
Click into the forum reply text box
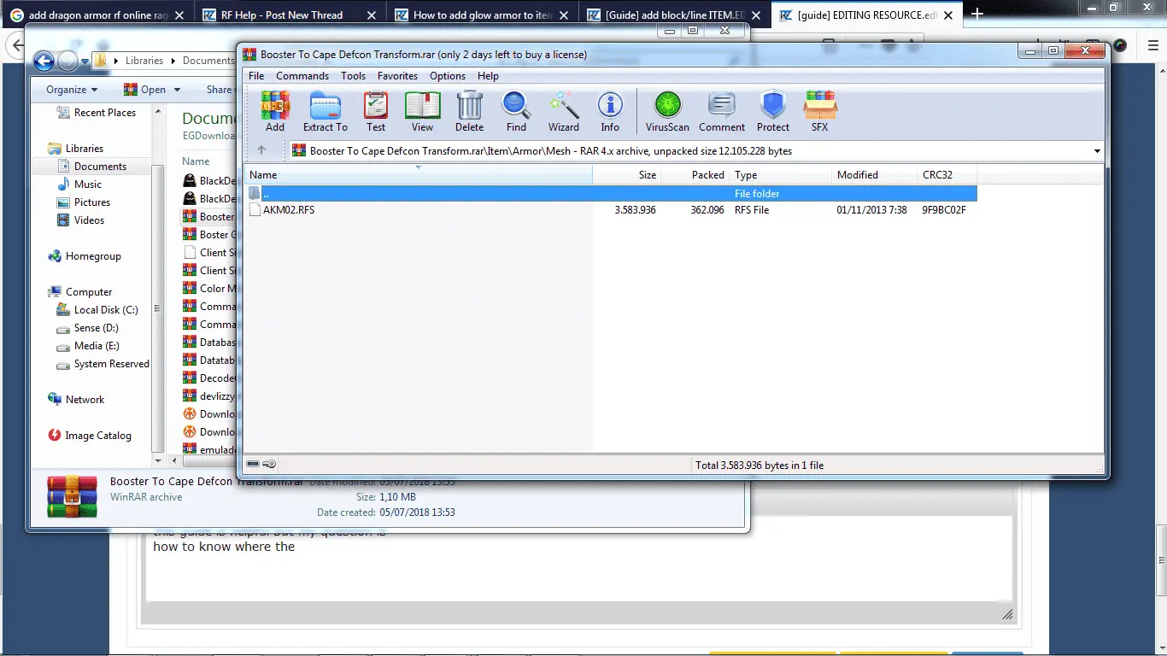[578, 559]
